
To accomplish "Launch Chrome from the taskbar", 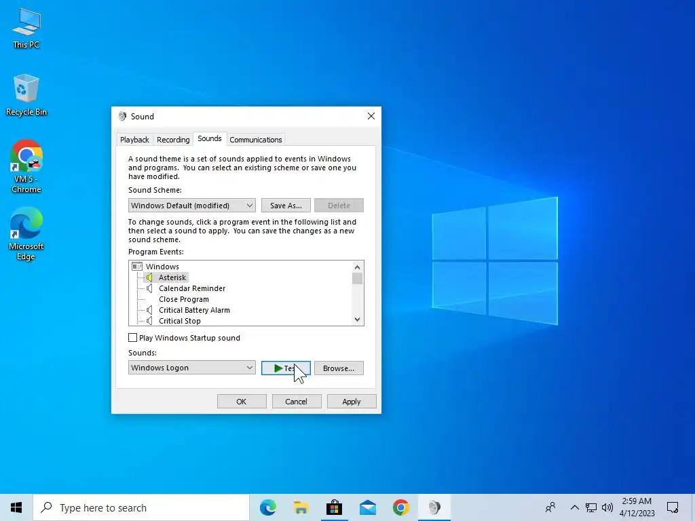I will [400, 507].
